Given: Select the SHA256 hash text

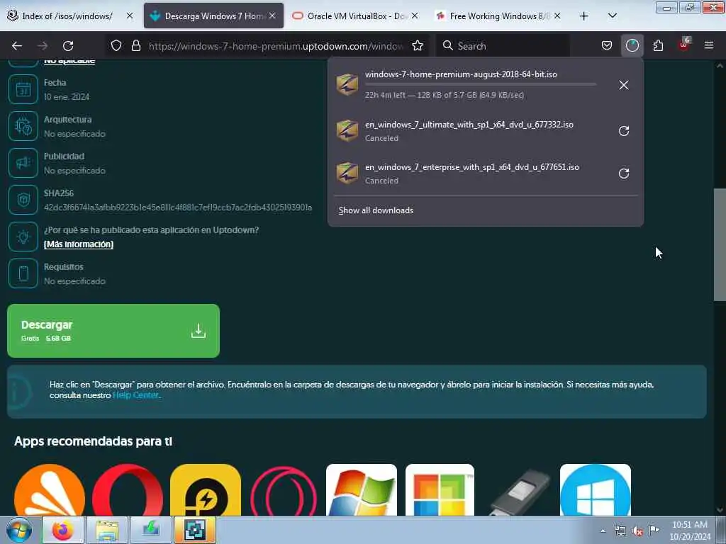Looking at the screenshot, I should pos(178,208).
